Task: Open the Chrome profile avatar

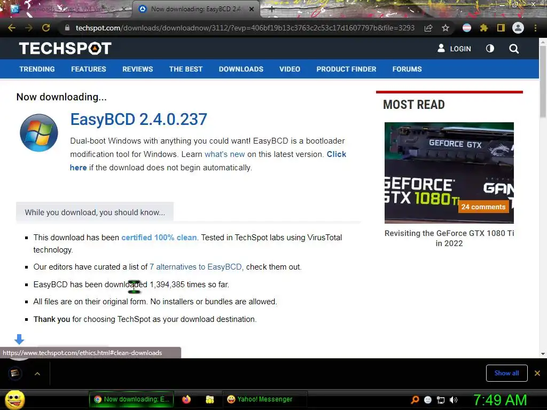Action: coord(518,28)
